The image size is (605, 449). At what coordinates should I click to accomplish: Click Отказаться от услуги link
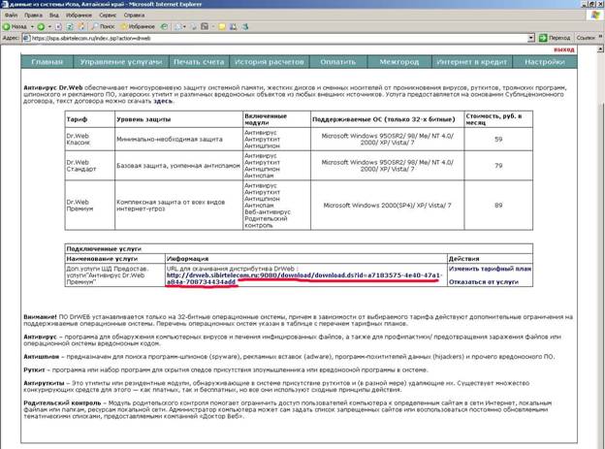click(x=484, y=282)
